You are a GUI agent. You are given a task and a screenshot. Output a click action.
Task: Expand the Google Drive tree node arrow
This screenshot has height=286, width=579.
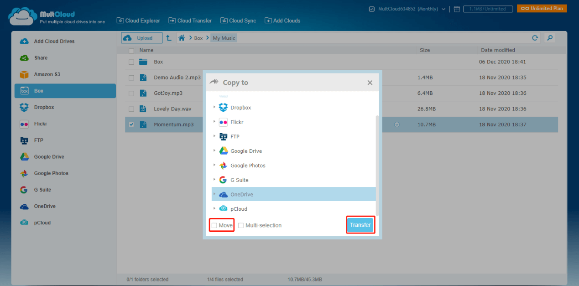click(x=214, y=151)
